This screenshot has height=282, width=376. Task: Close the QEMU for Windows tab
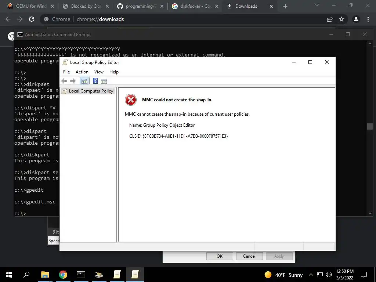pos(53,7)
